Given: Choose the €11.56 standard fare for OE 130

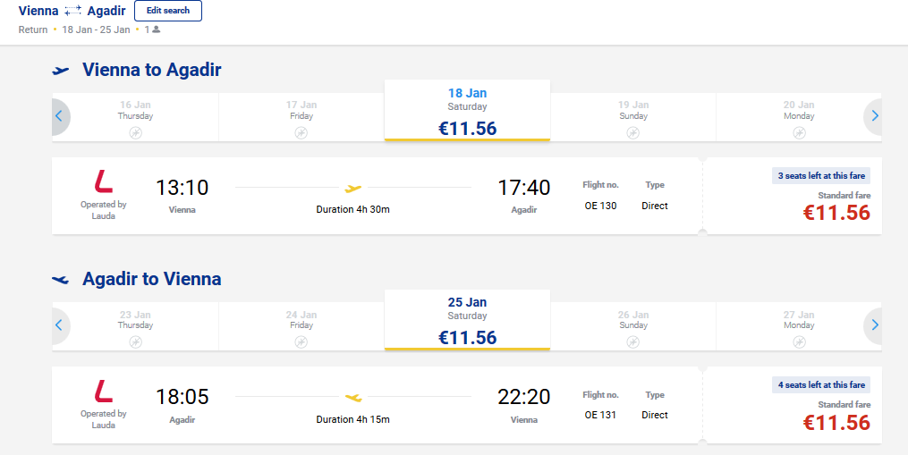Looking at the screenshot, I should [836, 213].
